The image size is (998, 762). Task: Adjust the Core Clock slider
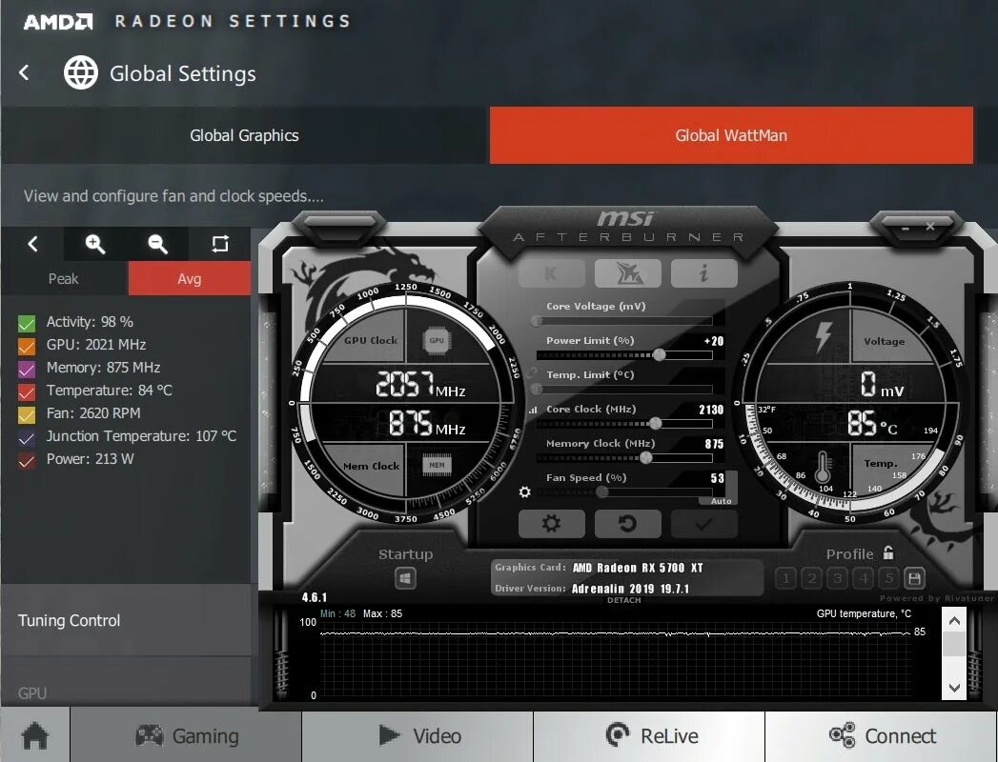coord(655,423)
